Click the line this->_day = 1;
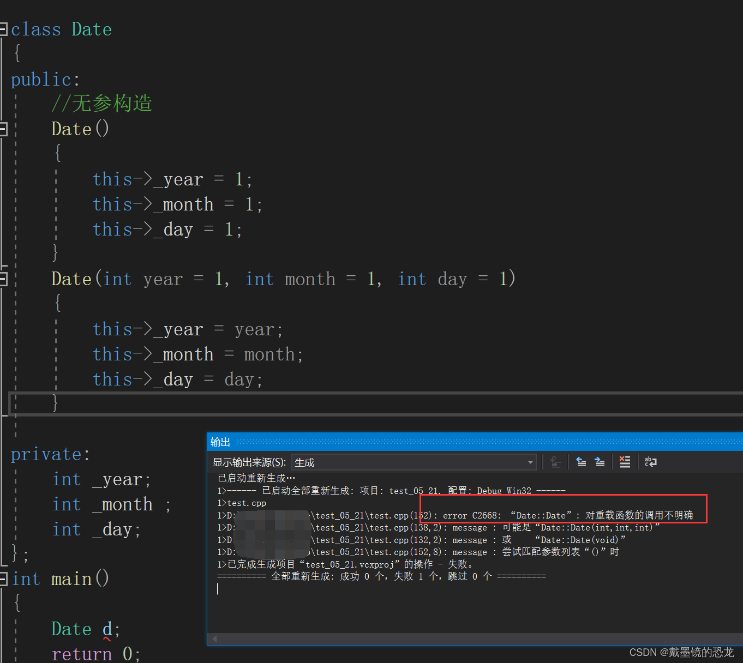Image resolution: width=743 pixels, height=663 pixels. click(x=167, y=229)
